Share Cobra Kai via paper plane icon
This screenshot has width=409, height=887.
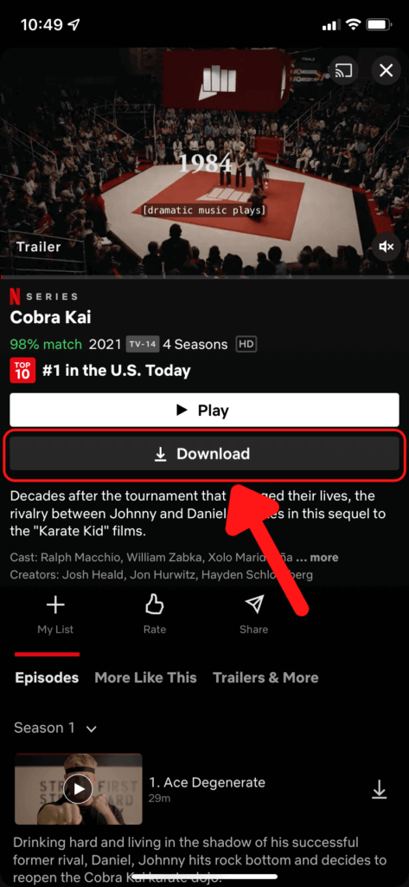(253, 614)
